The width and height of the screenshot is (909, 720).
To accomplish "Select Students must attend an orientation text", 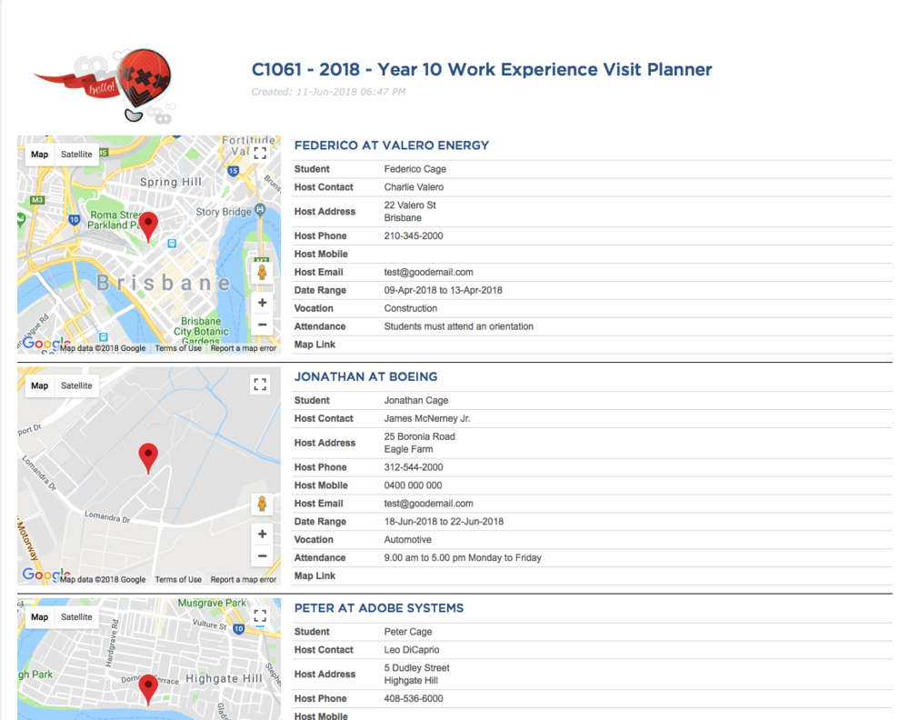I will [x=458, y=326].
